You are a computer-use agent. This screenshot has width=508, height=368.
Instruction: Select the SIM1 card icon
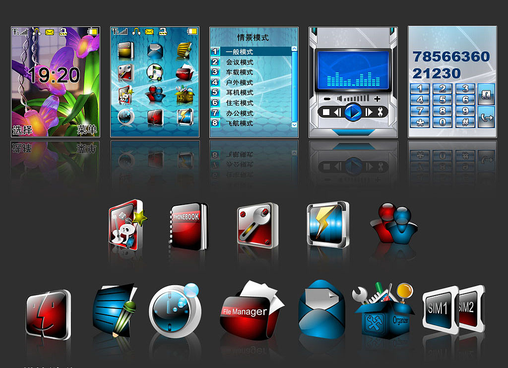438,308
